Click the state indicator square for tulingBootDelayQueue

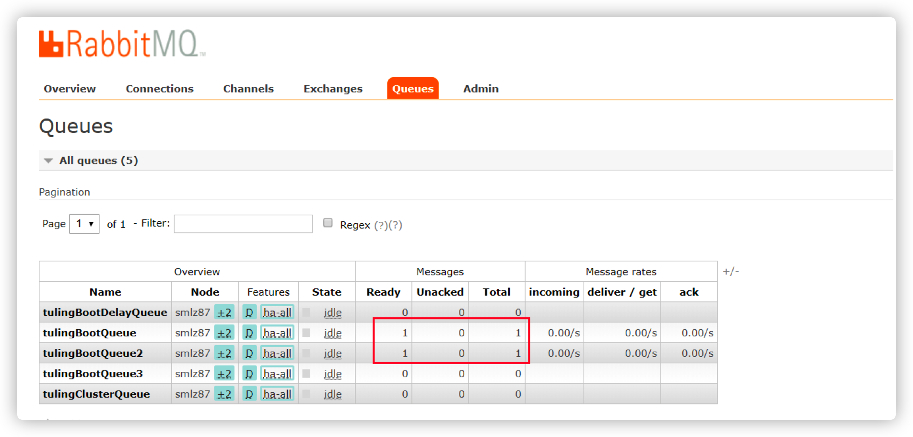pyautogui.click(x=306, y=312)
